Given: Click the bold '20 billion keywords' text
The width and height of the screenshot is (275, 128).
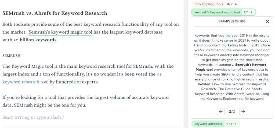Looking at the screenshot, I should (x=35, y=40).
